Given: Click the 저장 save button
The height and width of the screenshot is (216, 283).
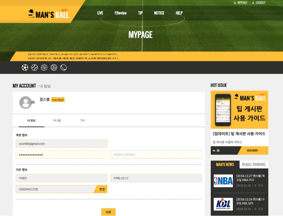Looking at the screenshot, I should [x=108, y=212].
